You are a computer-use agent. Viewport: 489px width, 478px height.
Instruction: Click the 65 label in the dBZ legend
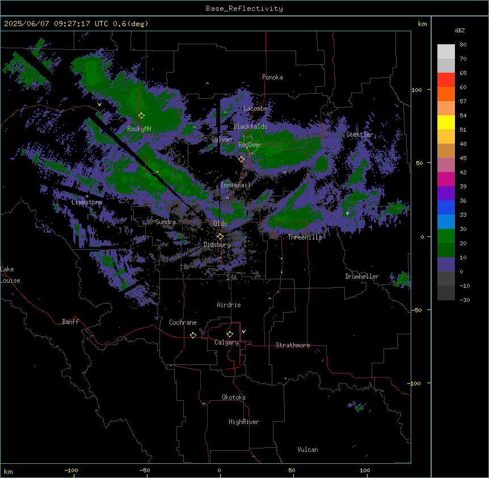tap(463, 73)
